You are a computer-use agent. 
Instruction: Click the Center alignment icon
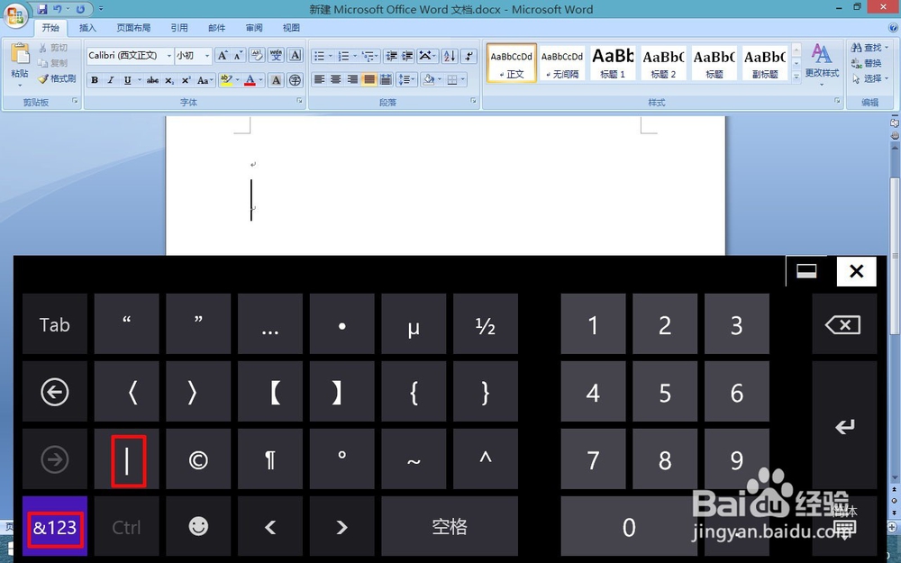[x=336, y=79]
